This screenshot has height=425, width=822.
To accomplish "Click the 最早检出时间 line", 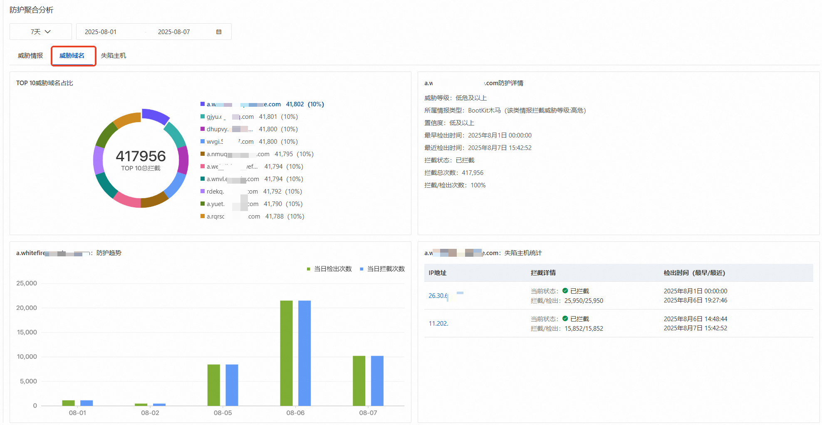I will click(478, 135).
